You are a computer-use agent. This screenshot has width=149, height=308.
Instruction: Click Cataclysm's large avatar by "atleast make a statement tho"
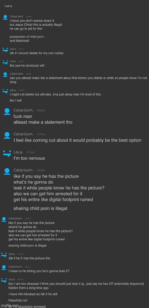point(7,112)
